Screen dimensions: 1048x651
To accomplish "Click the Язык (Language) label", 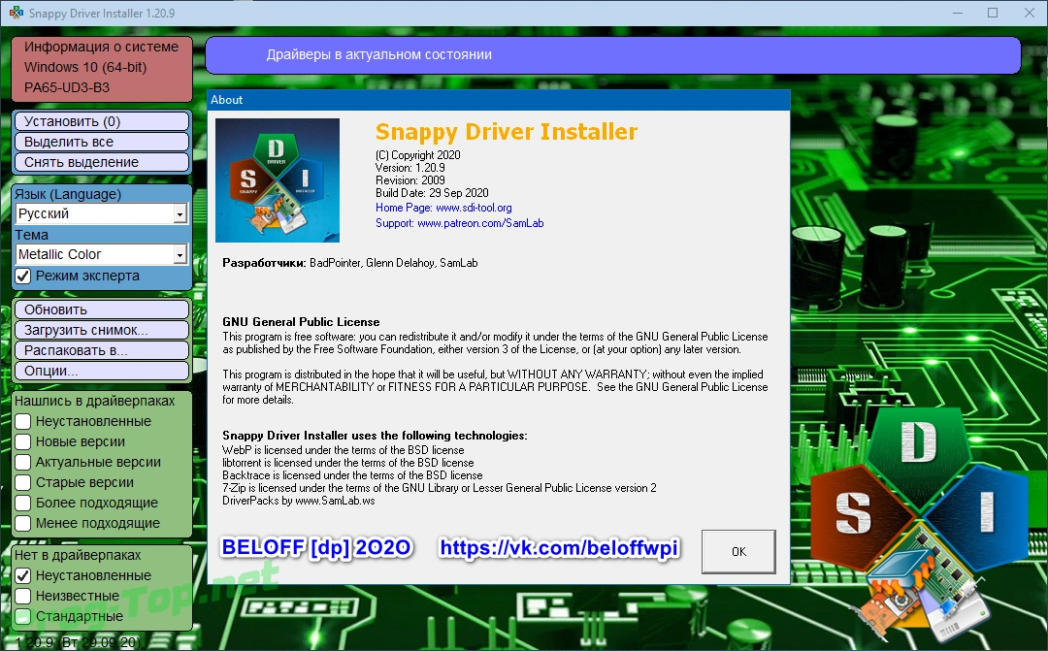I will [x=68, y=194].
